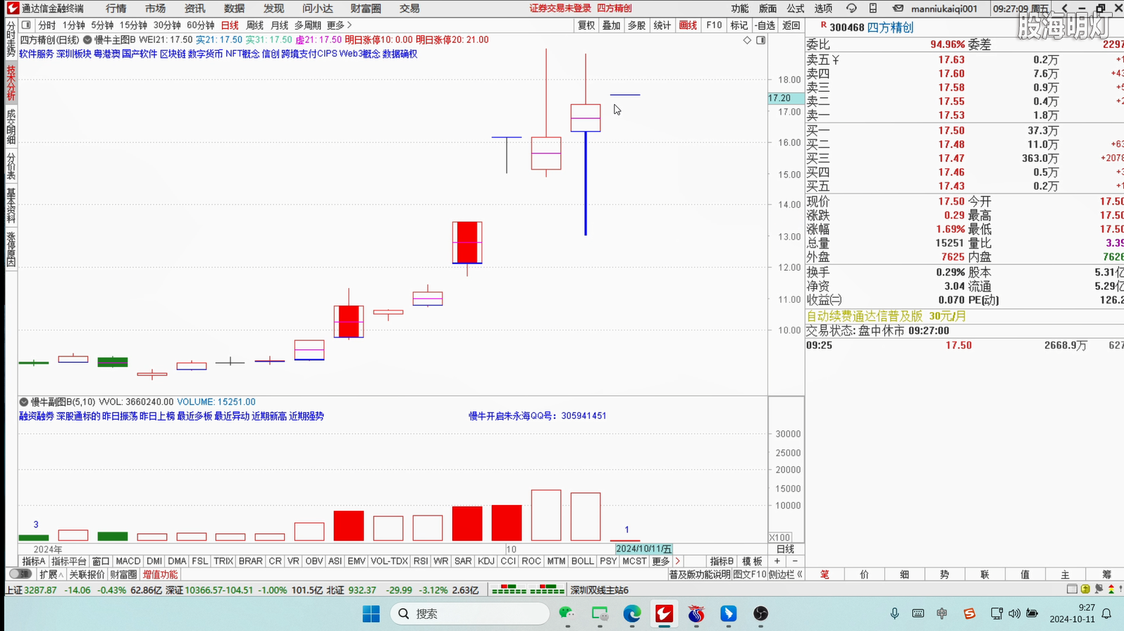Image resolution: width=1124 pixels, height=631 pixels.
Task: Click the small window icon before 分时
Action: (x=26, y=25)
